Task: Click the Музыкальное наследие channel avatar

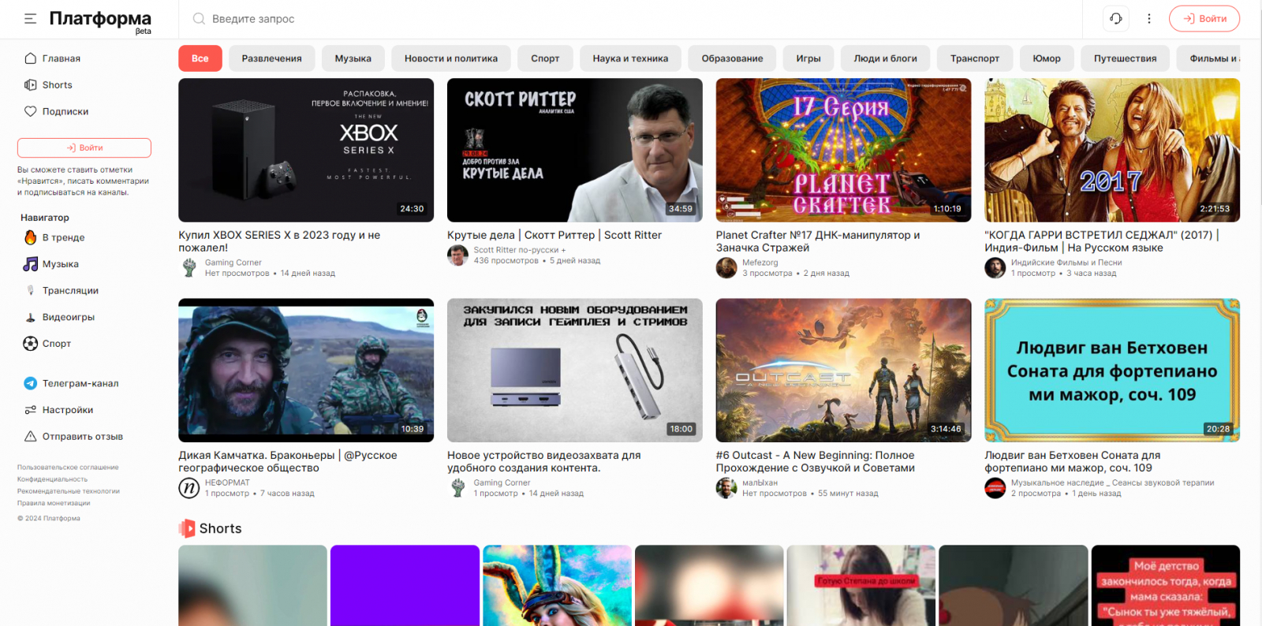Action: point(995,488)
